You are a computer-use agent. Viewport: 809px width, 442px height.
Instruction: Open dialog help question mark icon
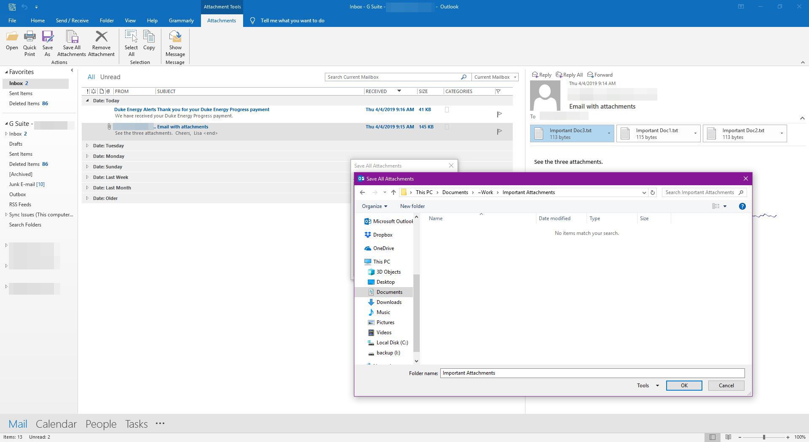[742, 206]
